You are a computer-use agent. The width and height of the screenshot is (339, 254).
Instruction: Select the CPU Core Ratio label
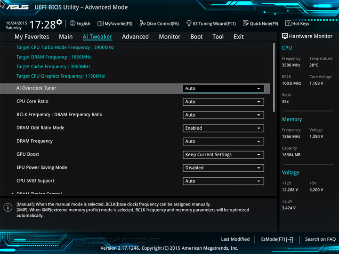(32, 101)
